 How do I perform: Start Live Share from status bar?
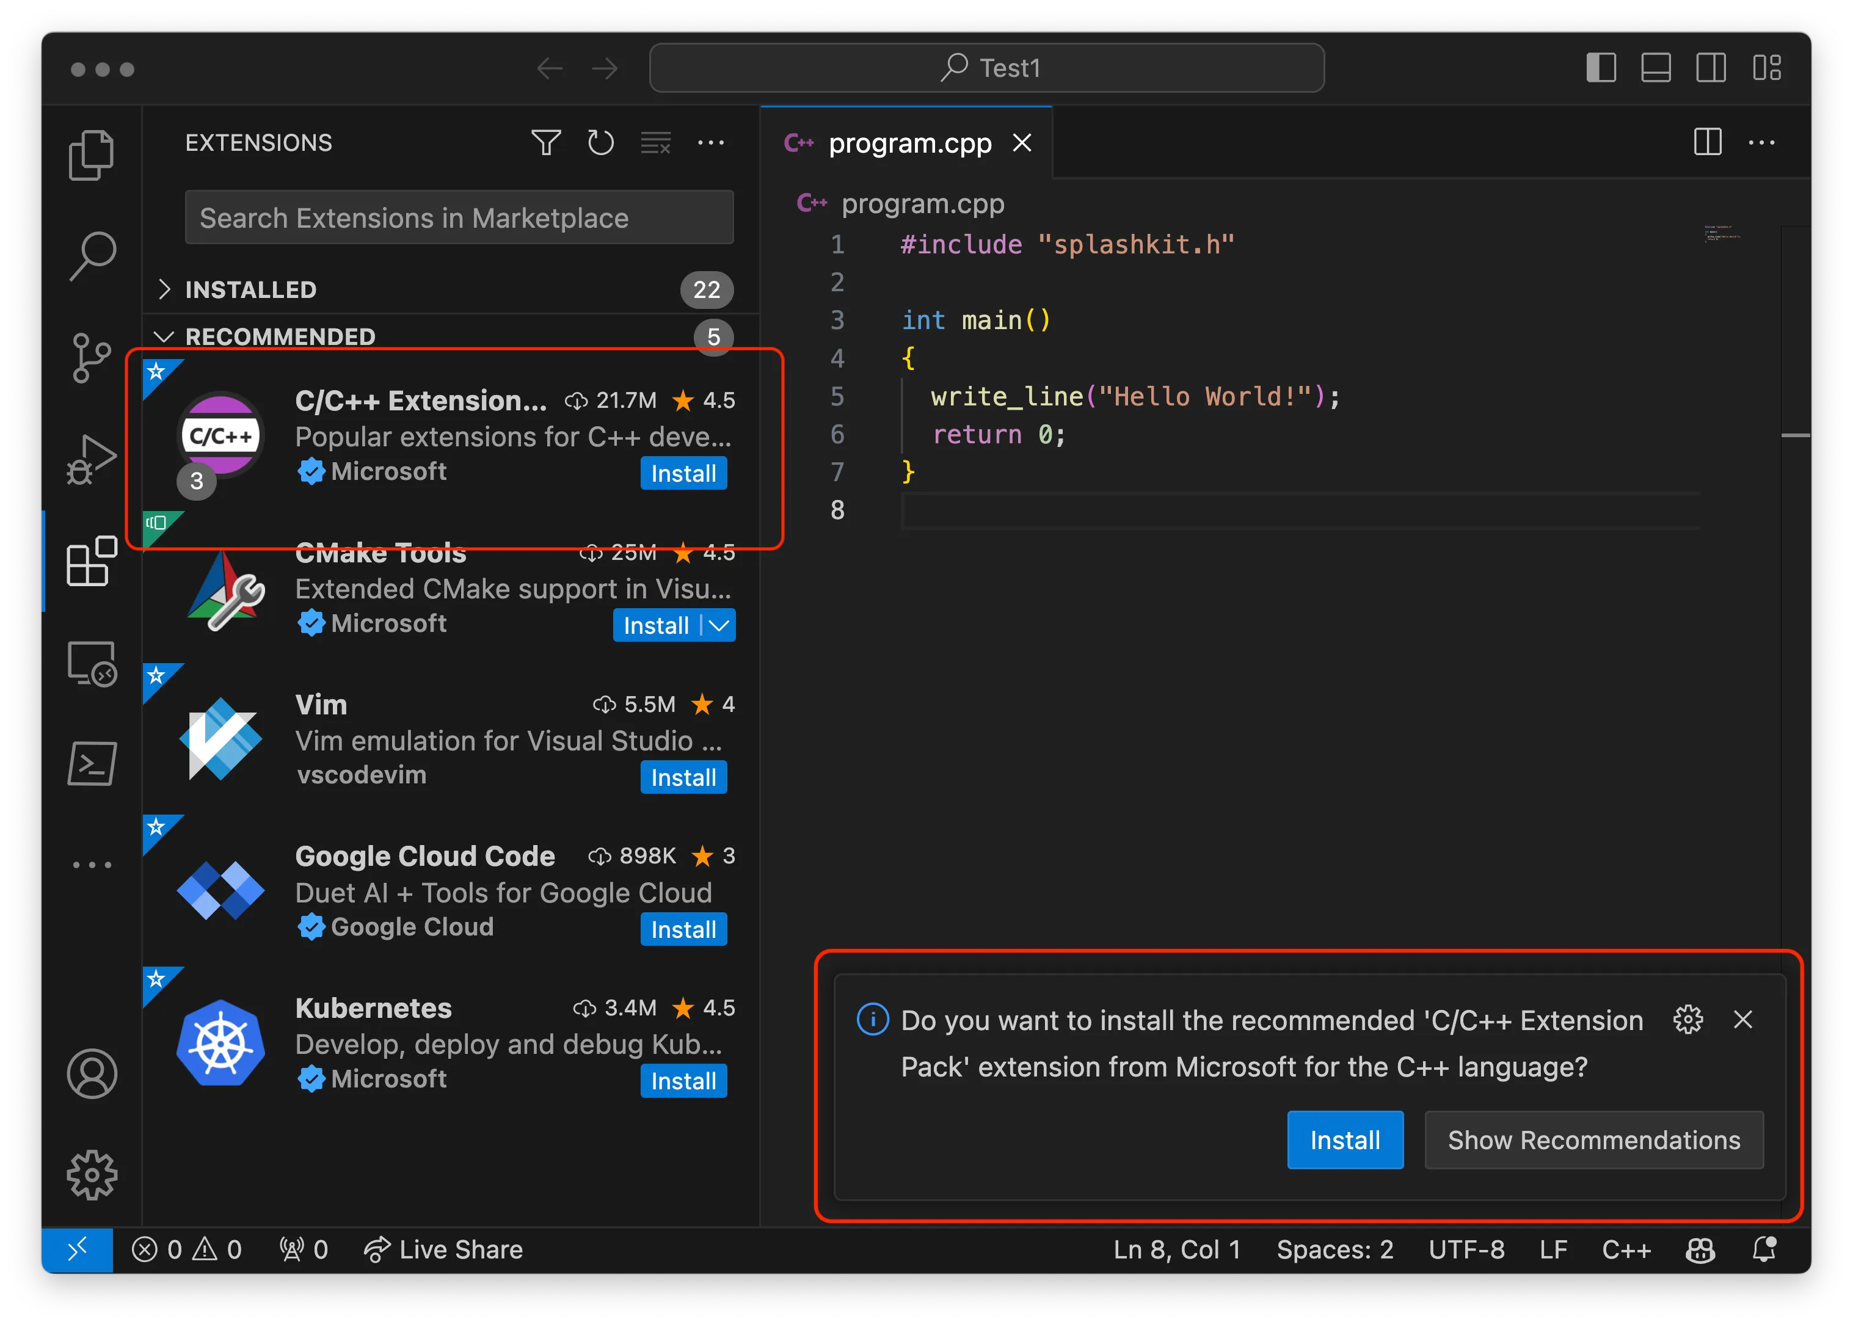click(x=444, y=1249)
